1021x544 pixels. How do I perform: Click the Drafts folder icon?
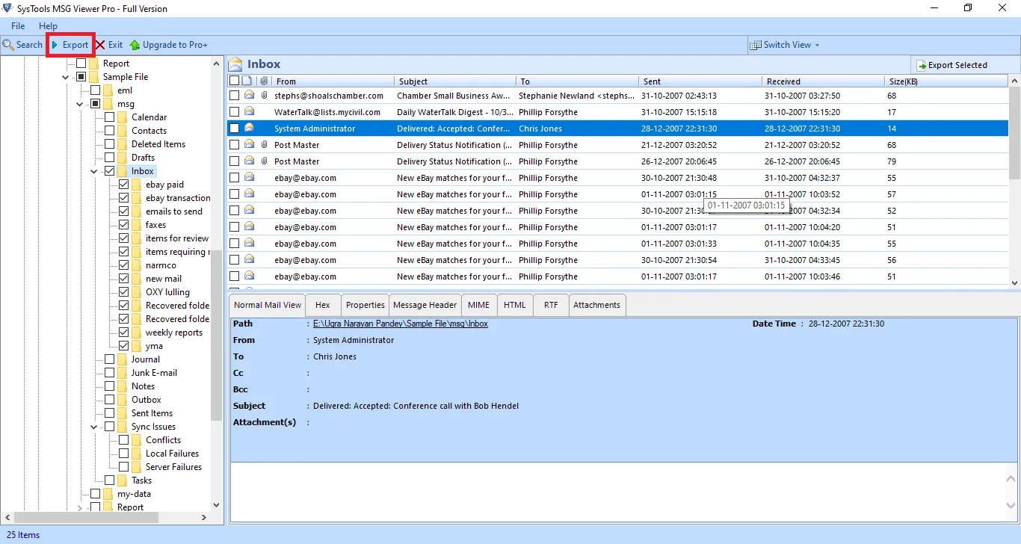tap(123, 158)
